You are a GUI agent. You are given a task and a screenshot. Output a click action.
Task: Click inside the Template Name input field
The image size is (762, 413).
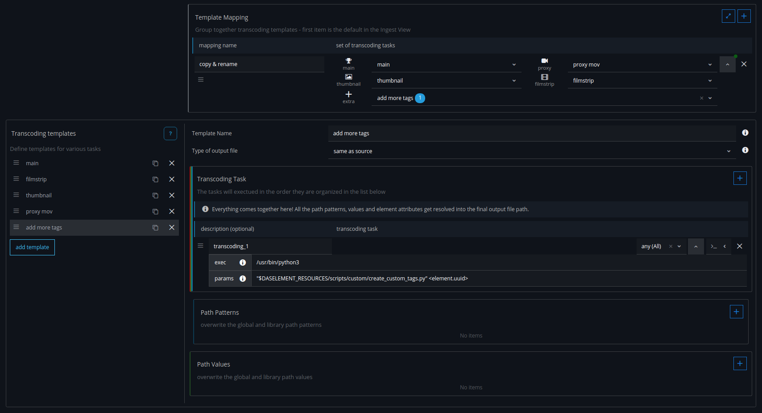[491, 133]
